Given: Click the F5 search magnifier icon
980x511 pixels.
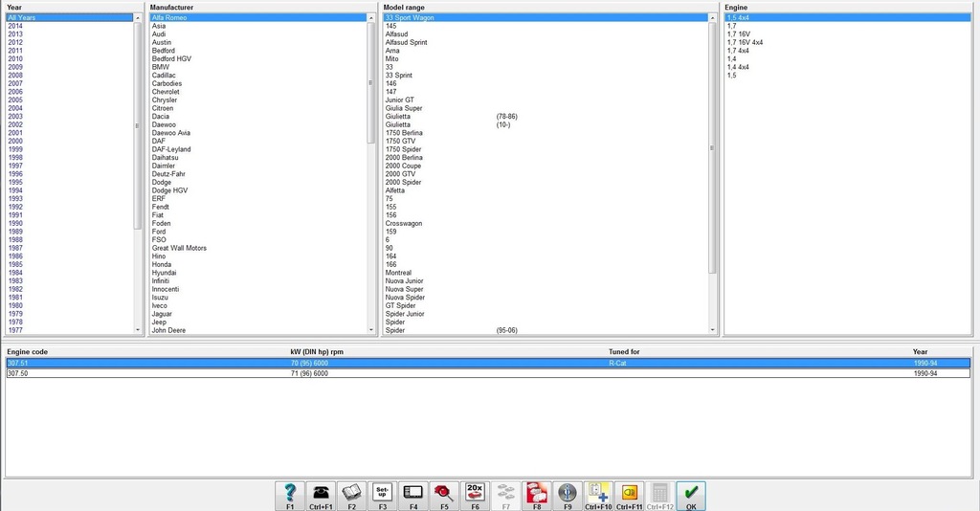Looking at the screenshot, I should click(444, 496).
